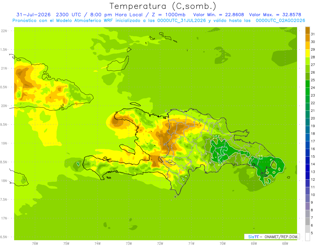Click the "17N" latitude label
320x247 pixels.
(4, 218)
